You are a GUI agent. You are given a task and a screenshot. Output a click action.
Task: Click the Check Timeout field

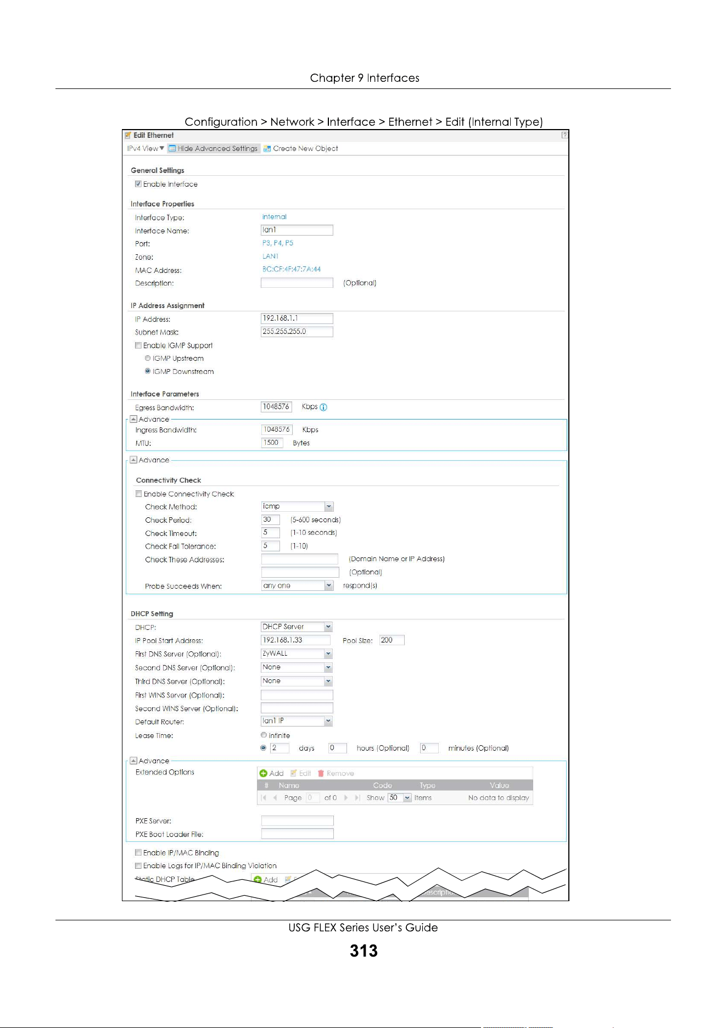pos(271,533)
